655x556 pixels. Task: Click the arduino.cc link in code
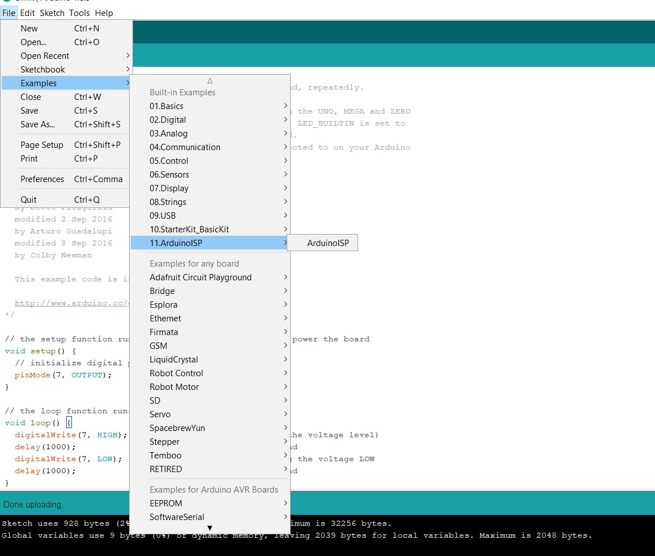[71, 303]
